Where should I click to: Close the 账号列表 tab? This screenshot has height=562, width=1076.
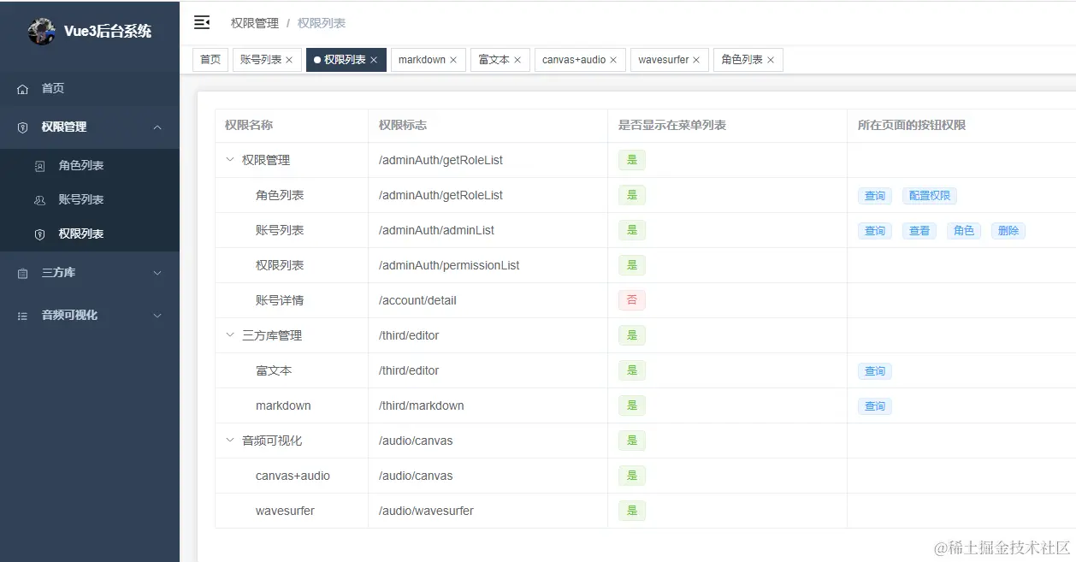pyautogui.click(x=289, y=60)
